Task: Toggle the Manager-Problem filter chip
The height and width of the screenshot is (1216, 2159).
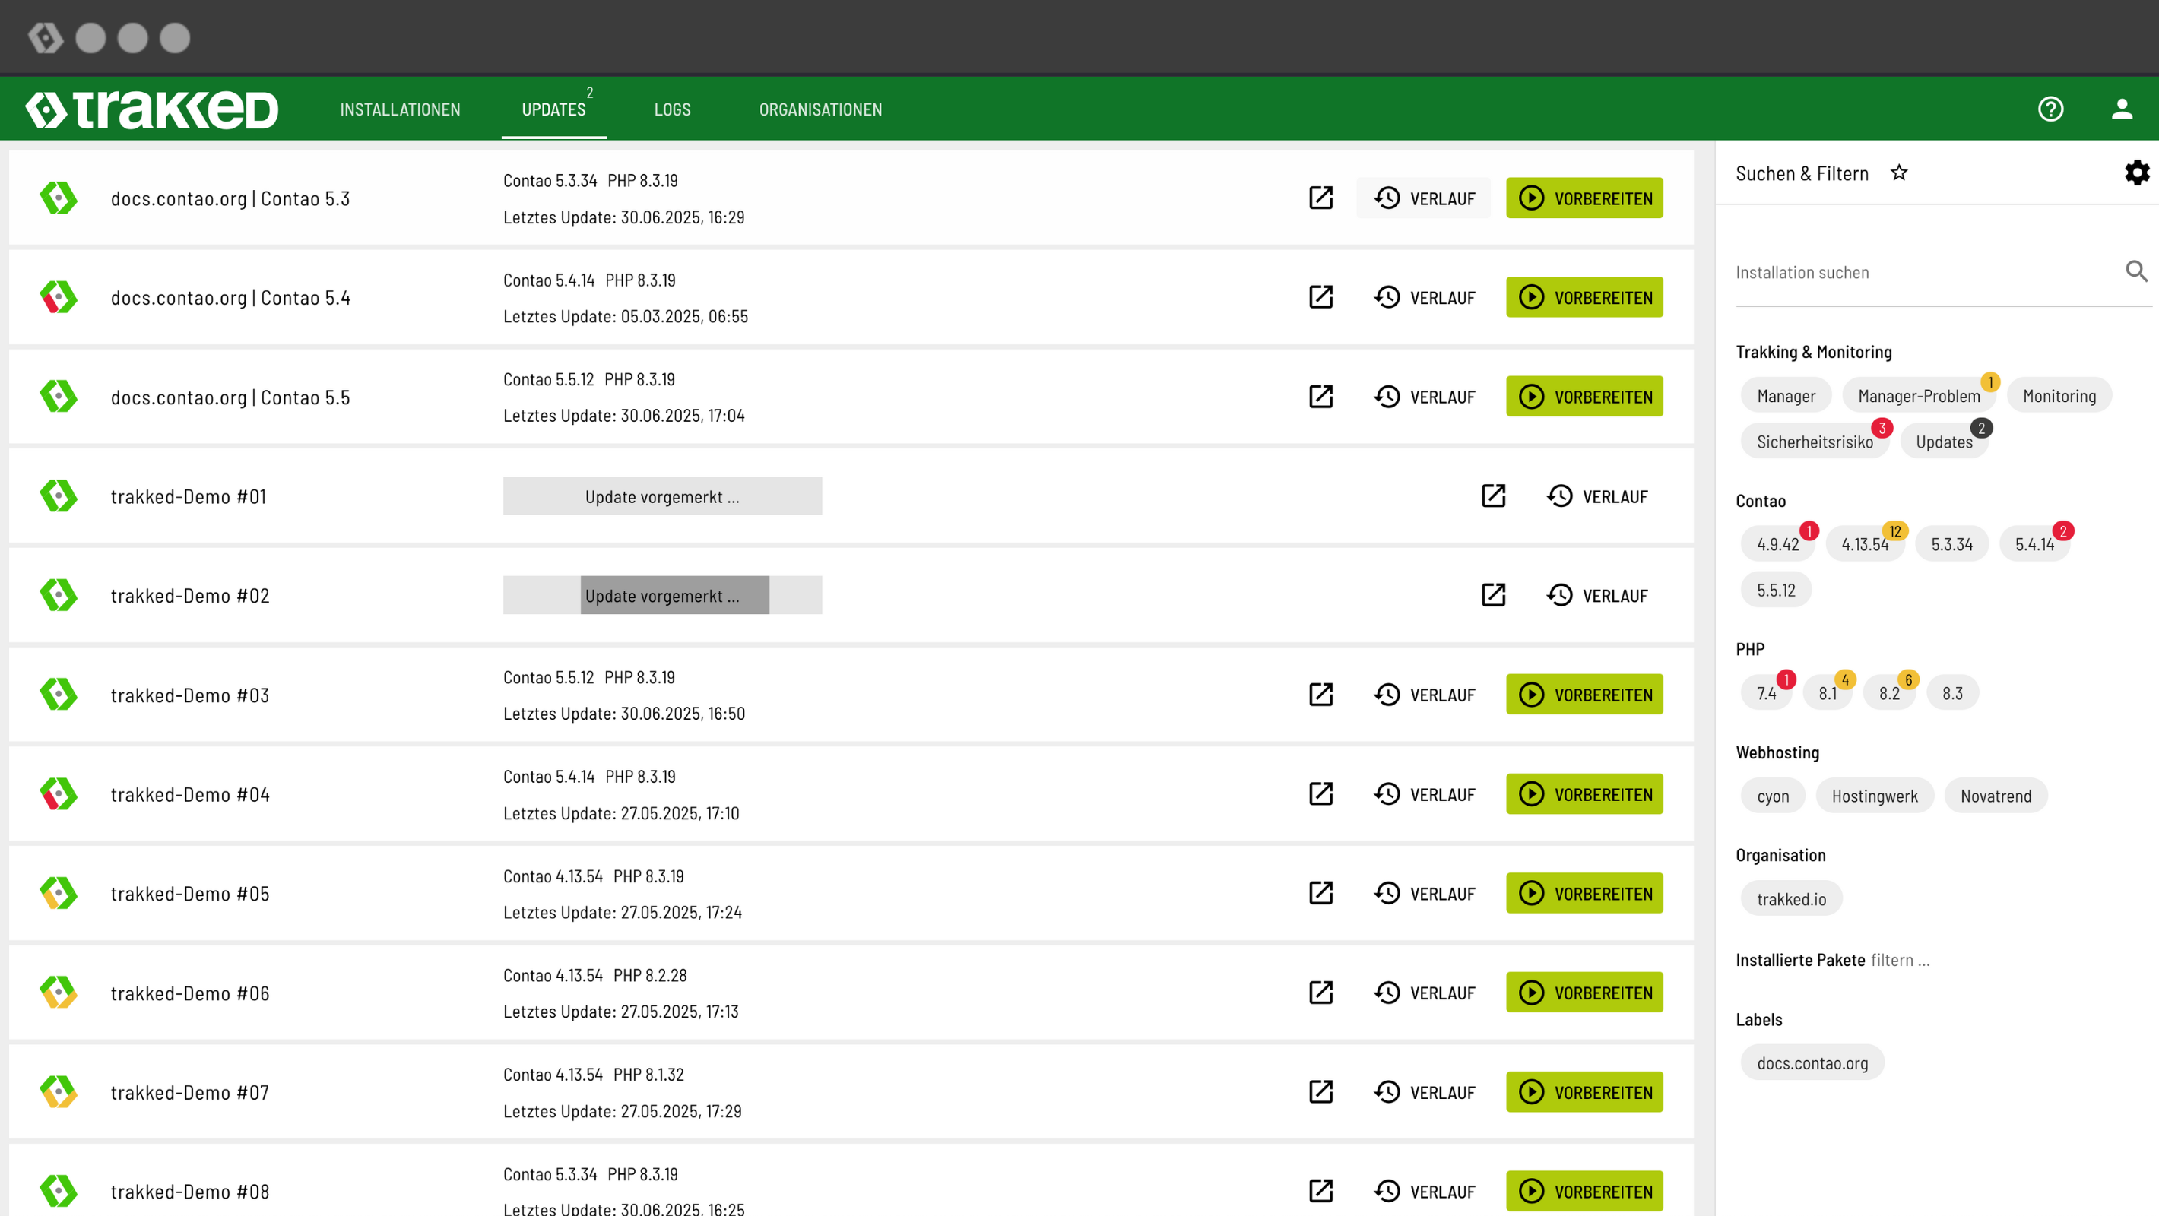Action: [x=1919, y=395]
